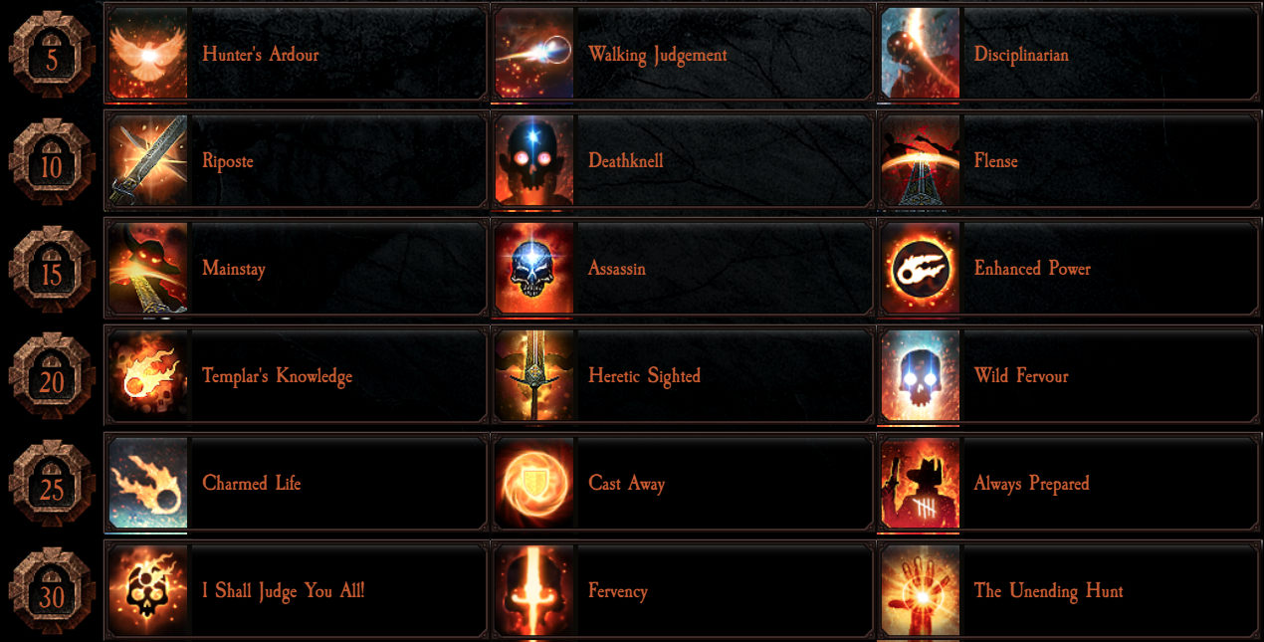
Task: Select the Walking Judgement talent
Action: [x=682, y=54]
